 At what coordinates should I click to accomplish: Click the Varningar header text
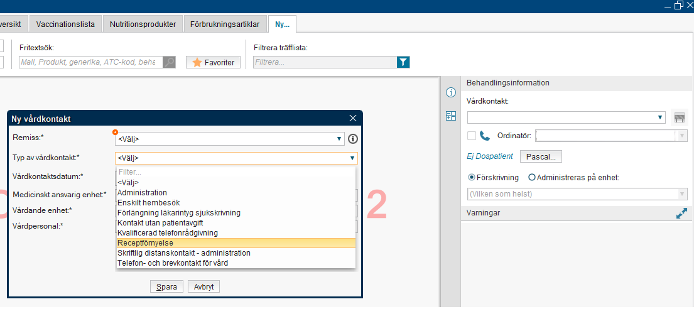pyautogui.click(x=483, y=213)
